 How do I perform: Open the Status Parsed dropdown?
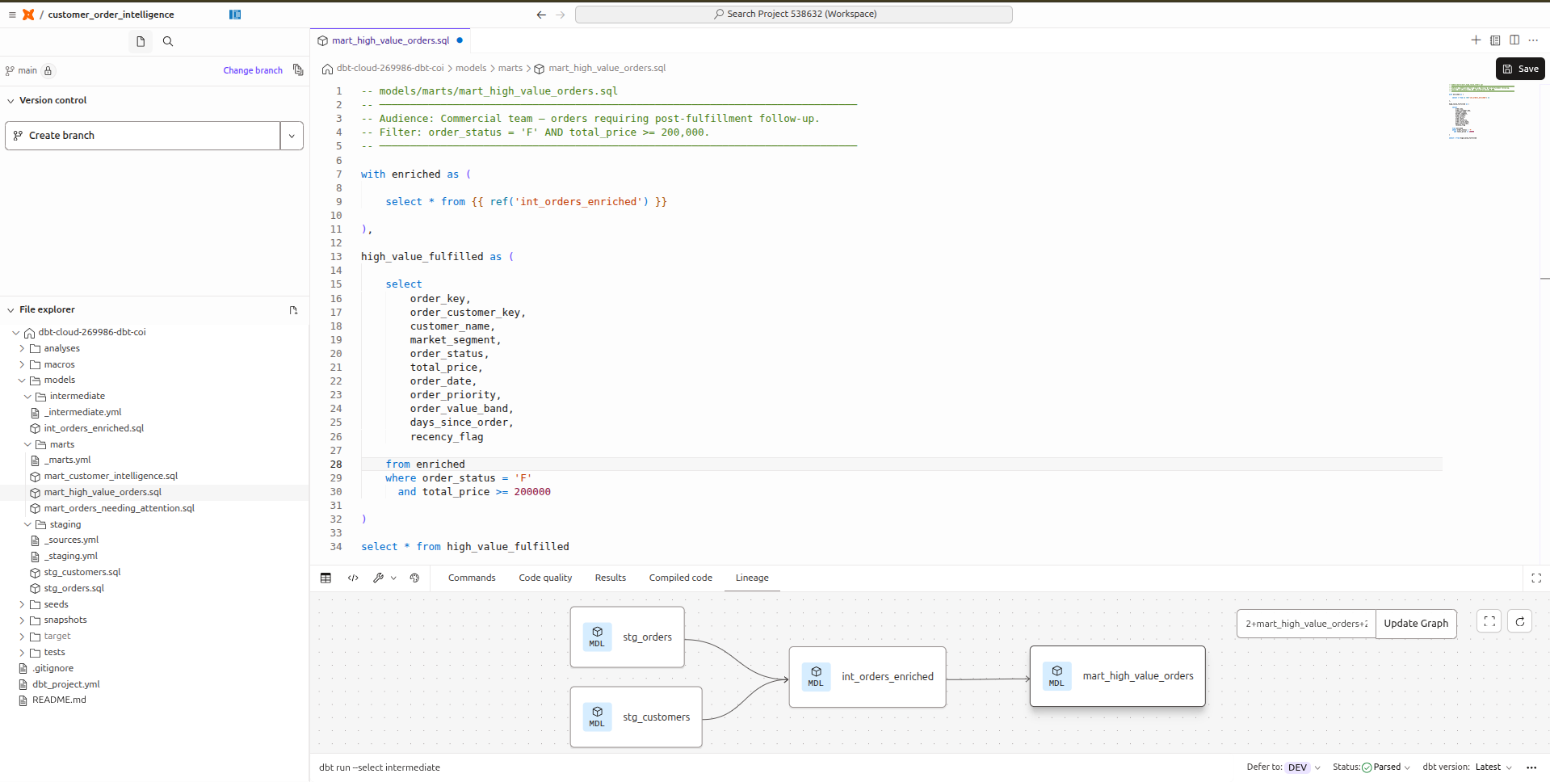pos(1386,767)
